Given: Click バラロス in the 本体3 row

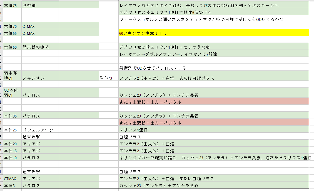Looking at the screenshot, I should (40, 185).
